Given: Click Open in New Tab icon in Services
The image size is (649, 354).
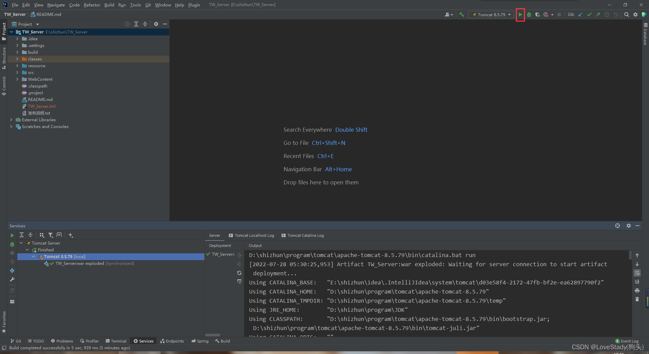Looking at the screenshot, I should [x=59, y=235].
